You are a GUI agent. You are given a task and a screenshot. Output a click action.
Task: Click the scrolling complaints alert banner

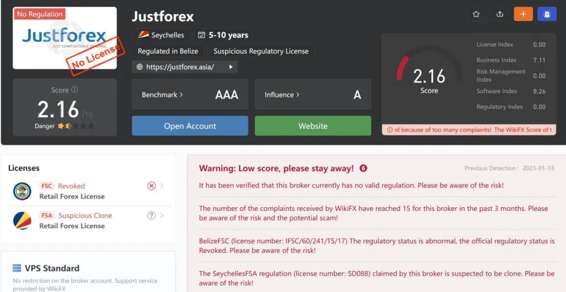(469, 130)
